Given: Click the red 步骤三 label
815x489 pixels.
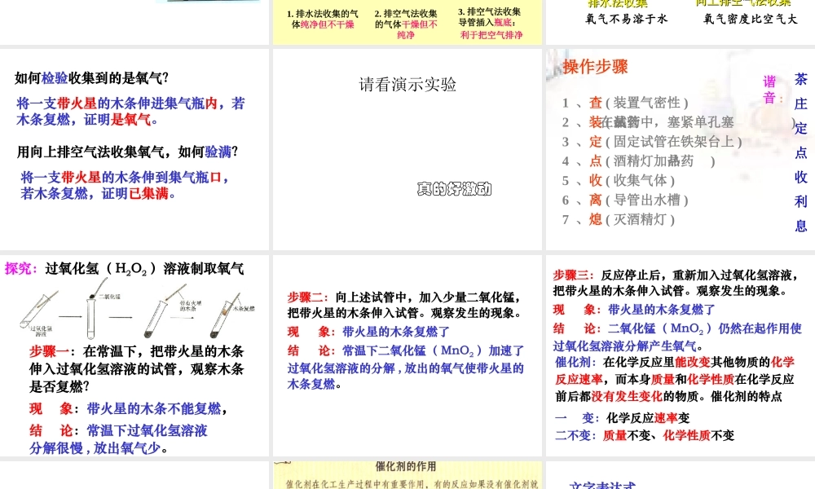Looking at the screenshot, I should click(x=573, y=275).
